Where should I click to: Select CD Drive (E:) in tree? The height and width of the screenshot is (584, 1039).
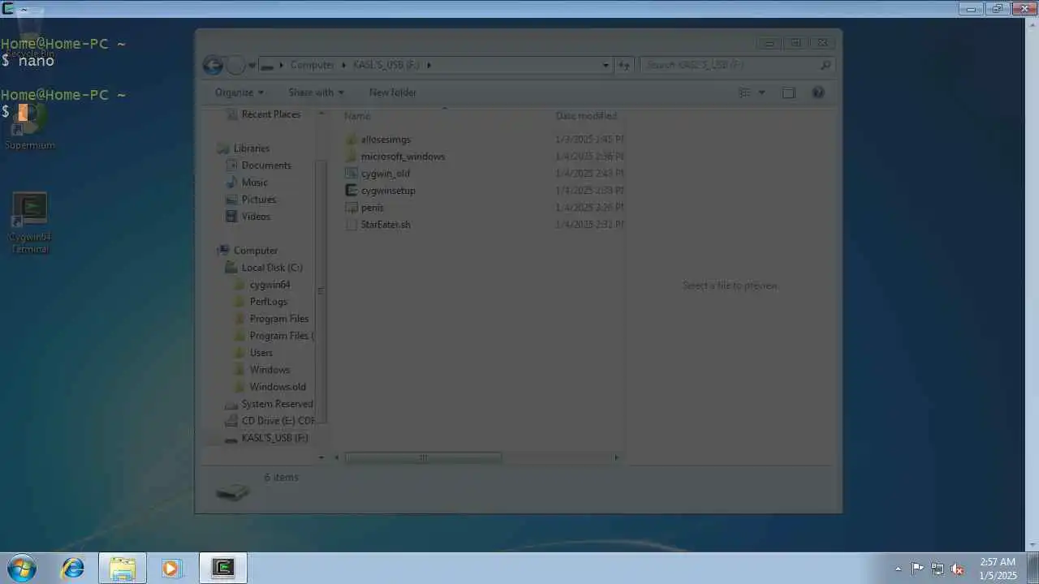pos(278,421)
